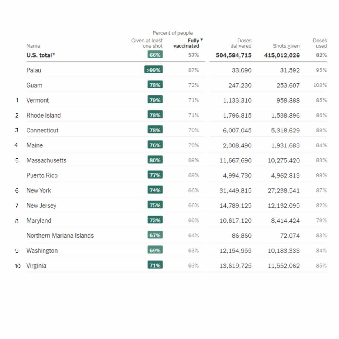Click Puerto Rico's 99% doses used value
339x339 pixels.
click(x=321, y=175)
